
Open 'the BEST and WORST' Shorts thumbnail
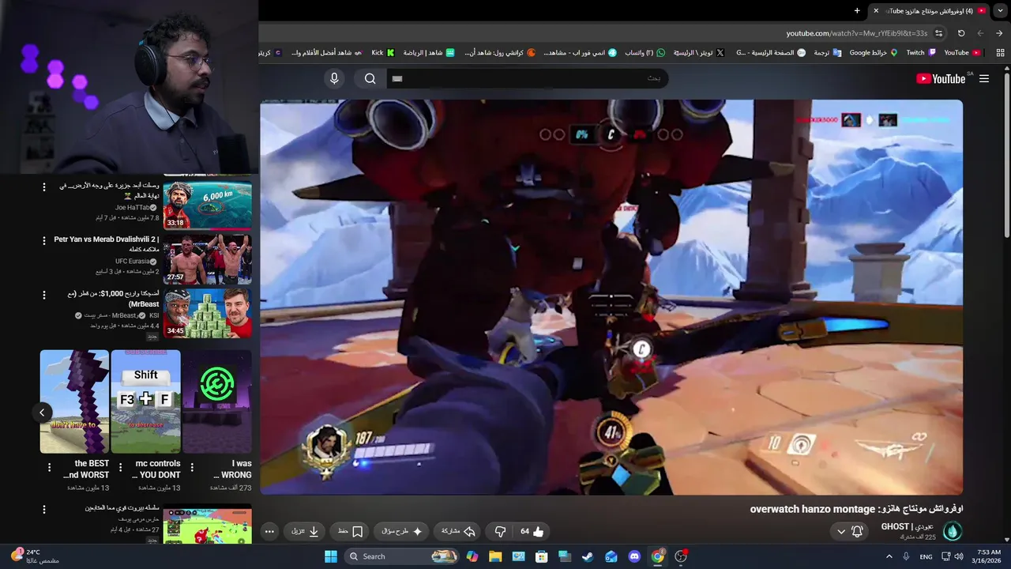(x=74, y=401)
